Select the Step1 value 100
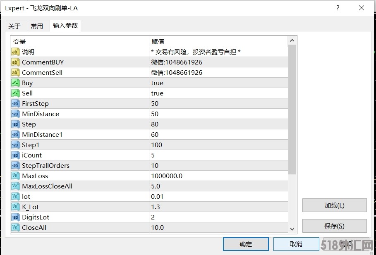Screen dimensions: 376x255 (218, 145)
